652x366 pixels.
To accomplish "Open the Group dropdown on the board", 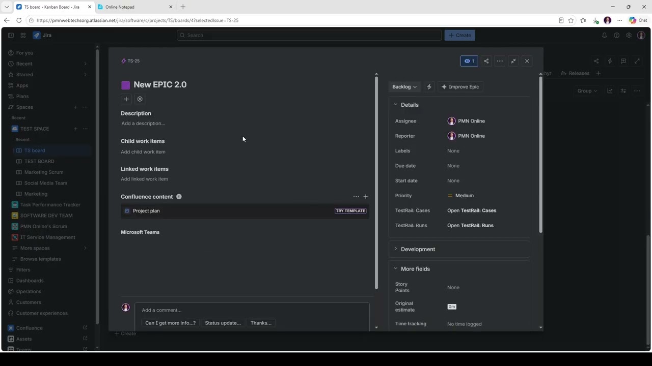I will coord(587,91).
